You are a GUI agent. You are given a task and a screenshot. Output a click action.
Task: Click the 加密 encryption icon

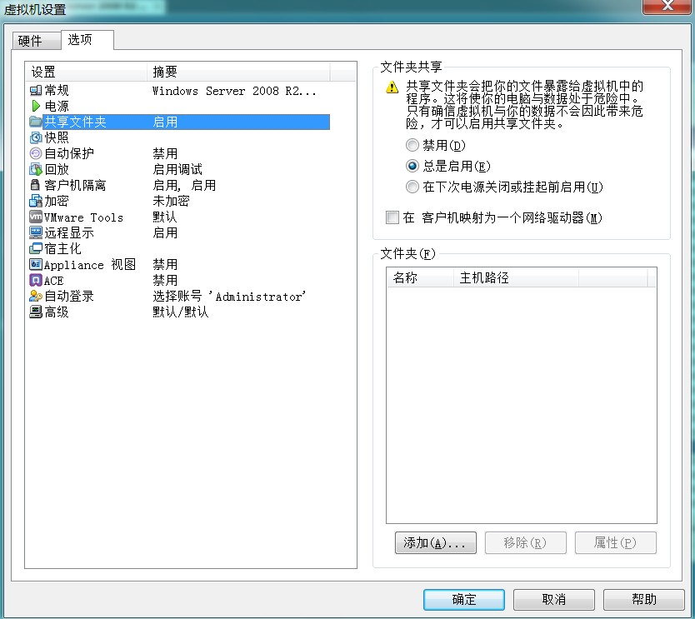(36, 201)
